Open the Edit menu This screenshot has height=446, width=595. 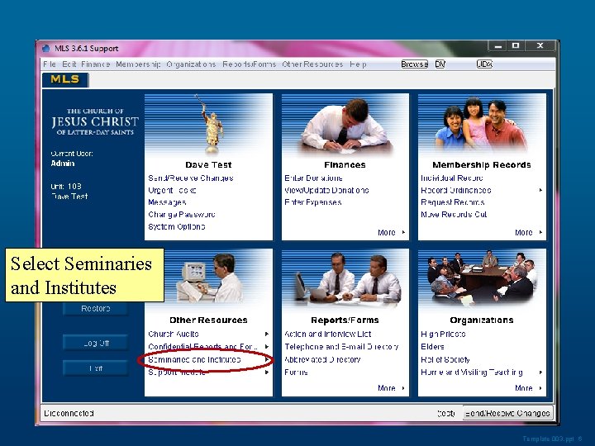[69, 64]
